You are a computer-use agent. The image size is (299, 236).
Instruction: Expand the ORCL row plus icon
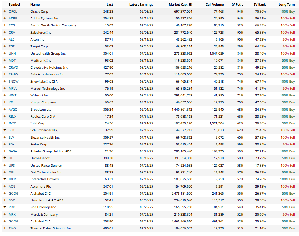[x=5, y=11]
